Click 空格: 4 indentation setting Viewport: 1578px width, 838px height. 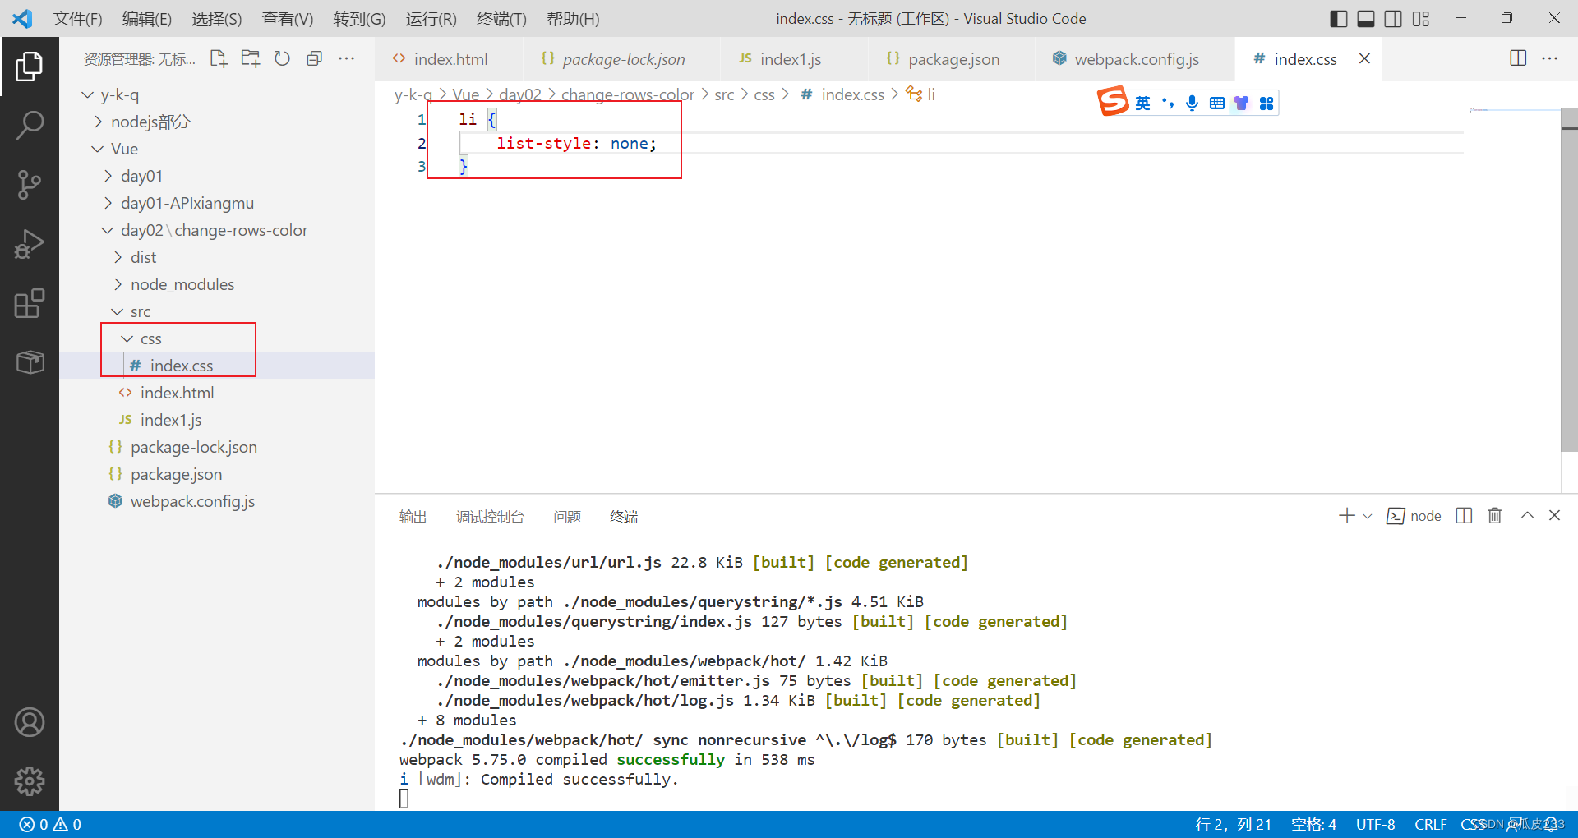tap(1313, 824)
